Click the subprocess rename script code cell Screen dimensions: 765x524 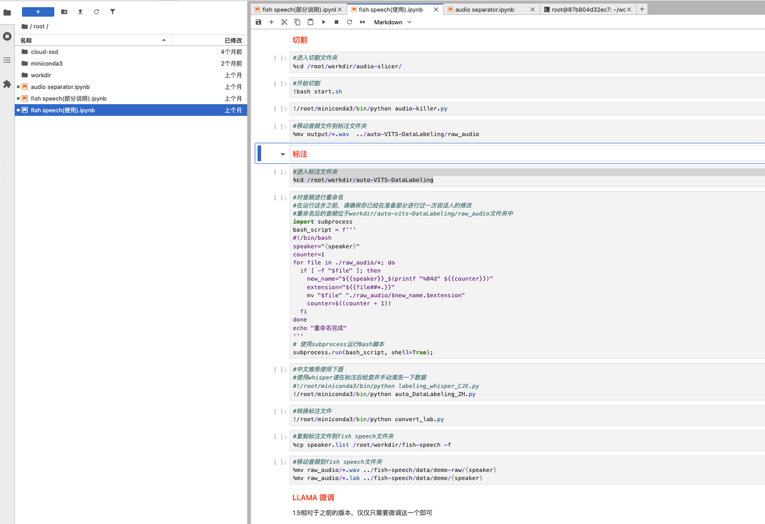point(527,275)
